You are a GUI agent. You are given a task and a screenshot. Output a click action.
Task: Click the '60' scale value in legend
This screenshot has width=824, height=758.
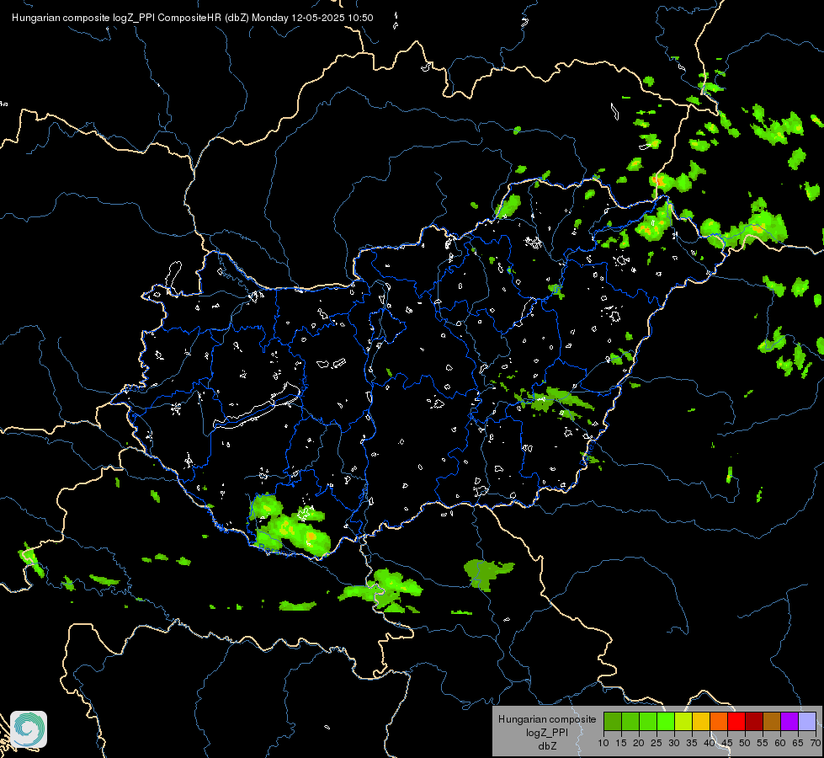(x=780, y=743)
